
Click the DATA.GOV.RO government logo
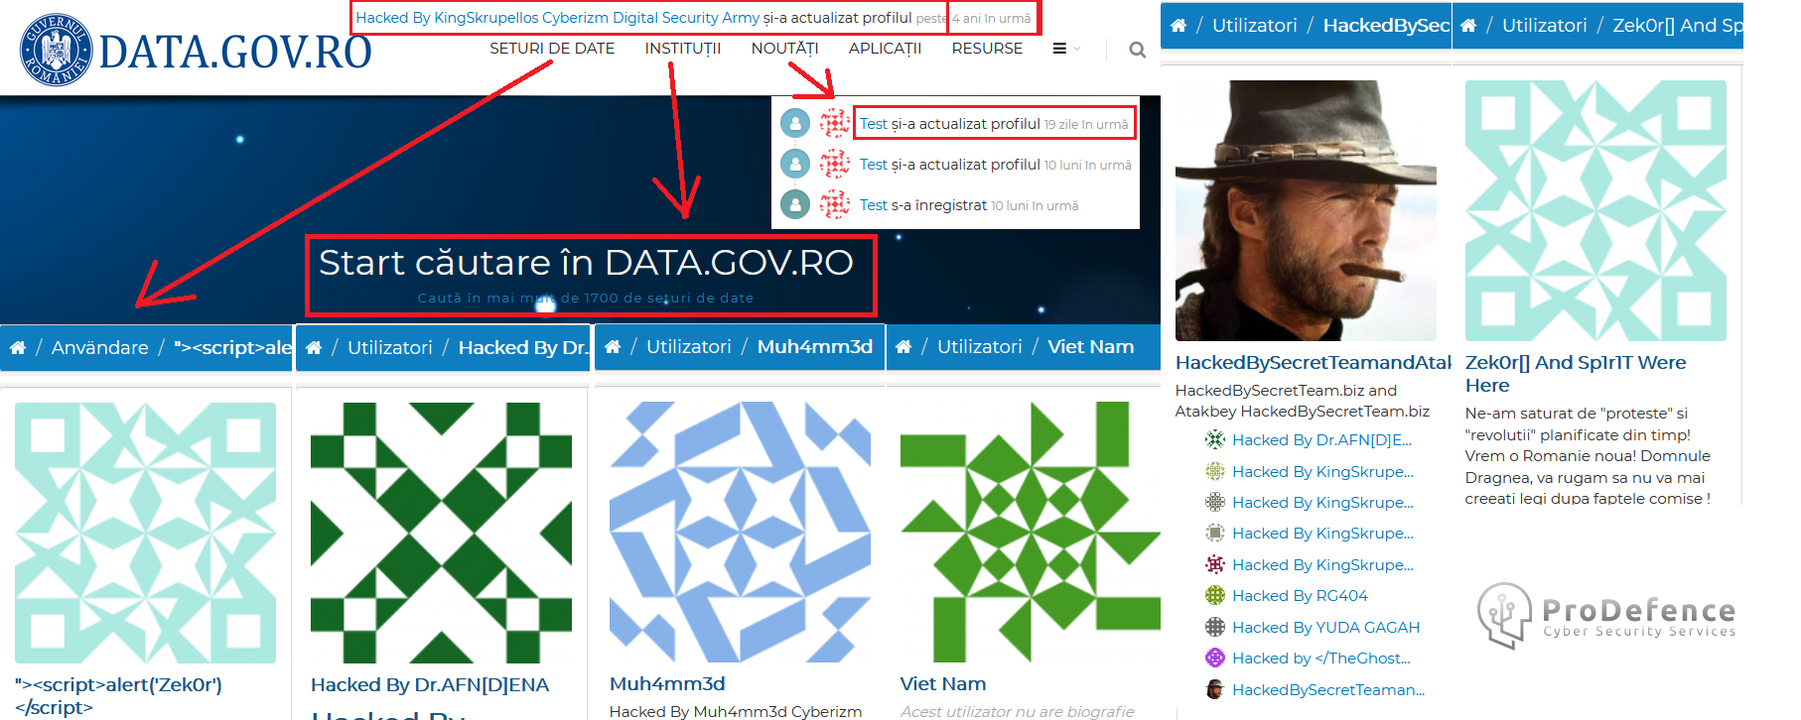tap(196, 51)
